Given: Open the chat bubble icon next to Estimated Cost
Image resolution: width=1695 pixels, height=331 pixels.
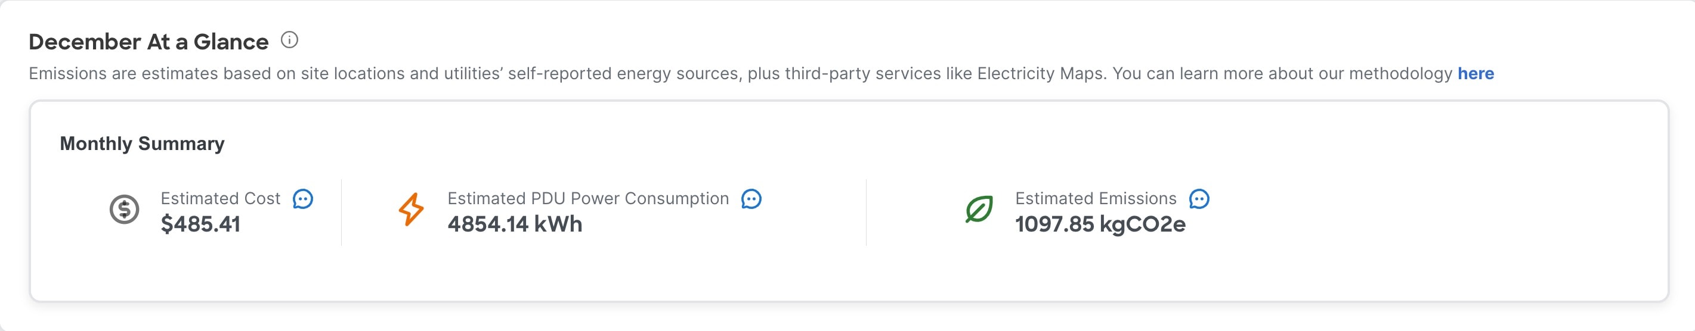Looking at the screenshot, I should click(x=303, y=199).
